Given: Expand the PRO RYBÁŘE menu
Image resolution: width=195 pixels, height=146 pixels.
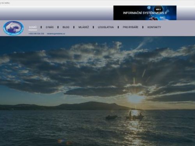Looking at the screenshot, I should [x=130, y=27].
